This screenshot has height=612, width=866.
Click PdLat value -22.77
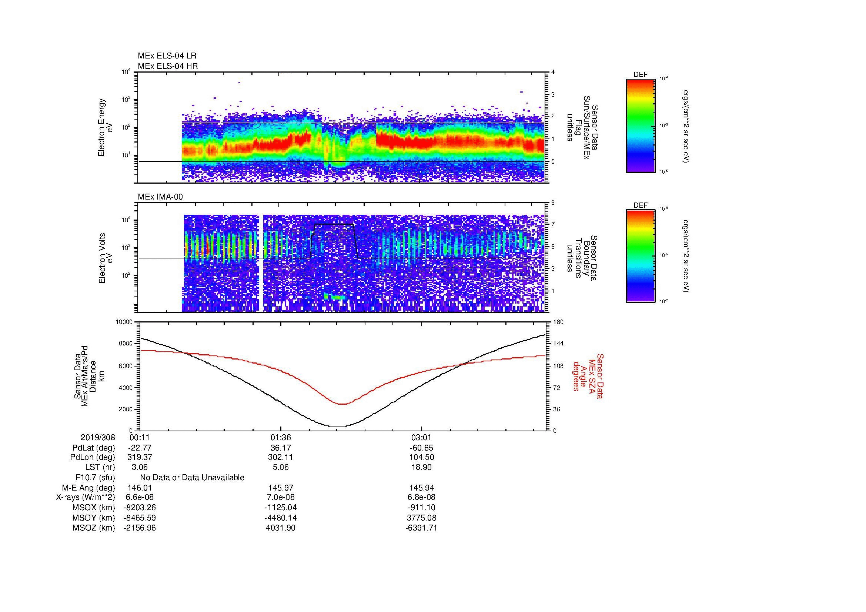[x=140, y=448]
